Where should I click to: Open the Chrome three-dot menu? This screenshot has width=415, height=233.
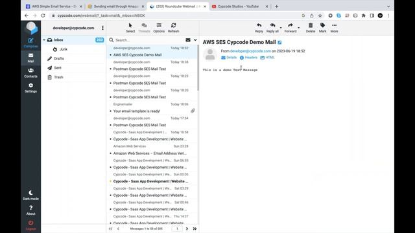click(x=388, y=16)
